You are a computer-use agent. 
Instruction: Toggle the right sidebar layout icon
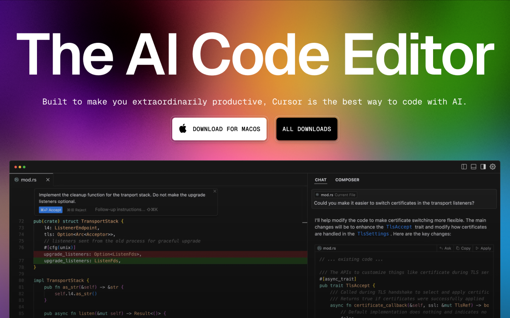(x=483, y=167)
